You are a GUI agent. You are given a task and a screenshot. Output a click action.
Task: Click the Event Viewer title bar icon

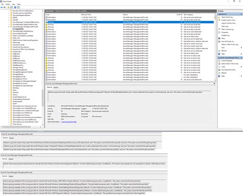click(x=2, y=2)
